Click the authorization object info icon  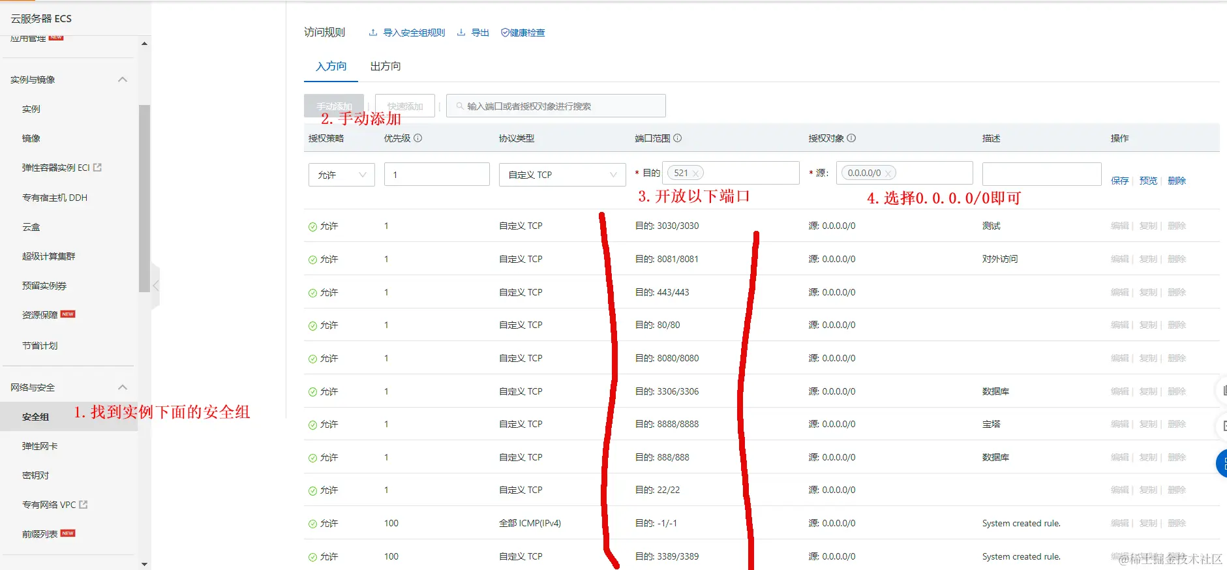point(851,138)
